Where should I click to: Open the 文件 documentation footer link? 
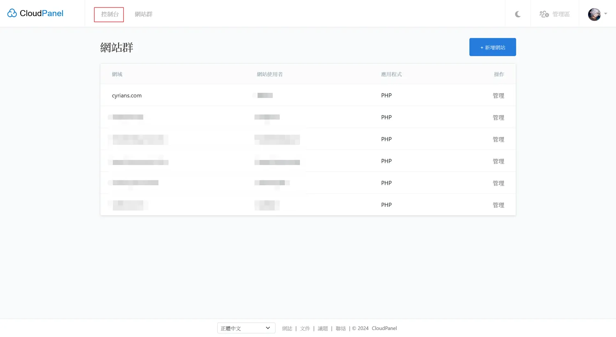(x=305, y=328)
